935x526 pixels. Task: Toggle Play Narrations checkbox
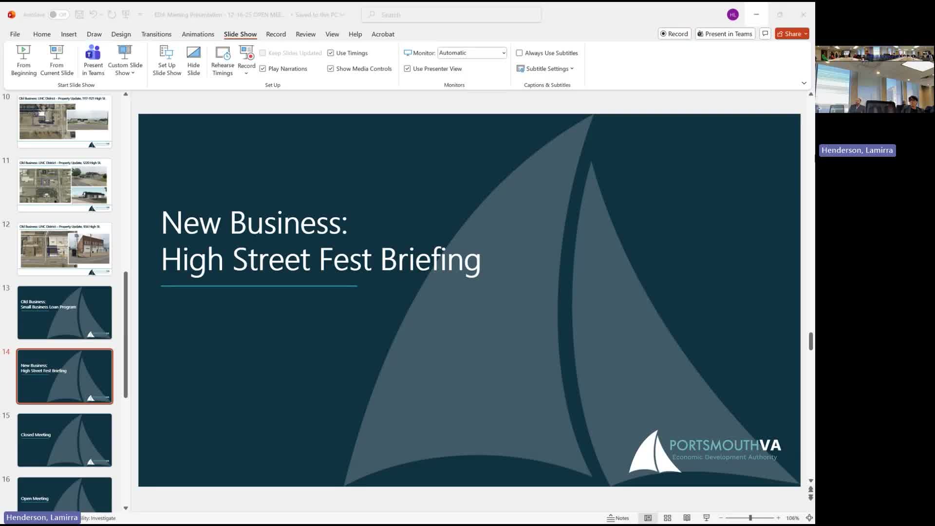263,69
